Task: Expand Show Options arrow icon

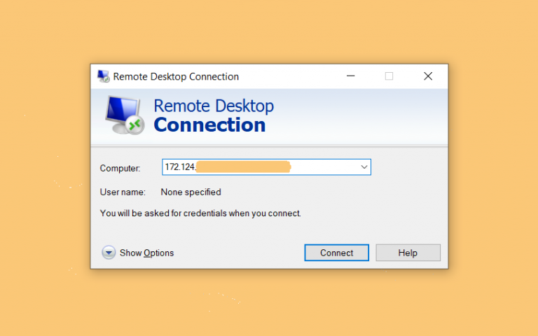Action: click(109, 253)
